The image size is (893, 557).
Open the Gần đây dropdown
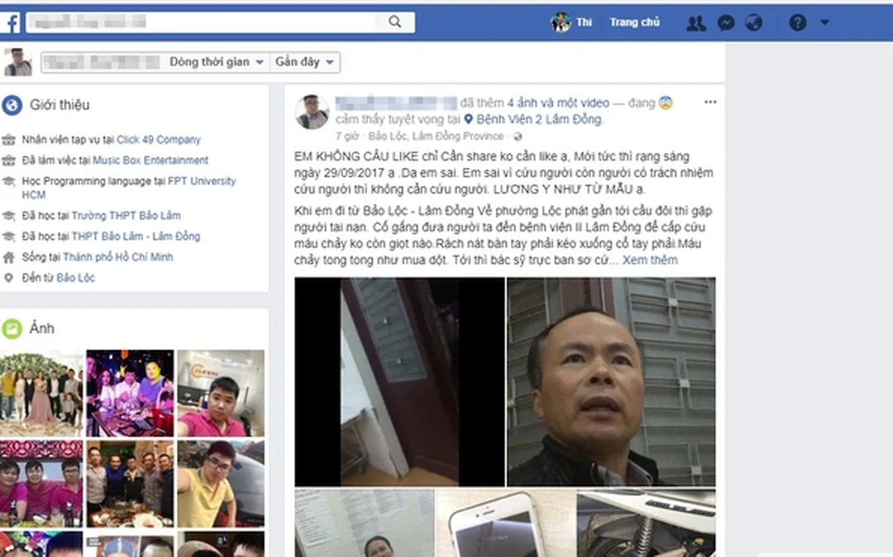pos(304,62)
